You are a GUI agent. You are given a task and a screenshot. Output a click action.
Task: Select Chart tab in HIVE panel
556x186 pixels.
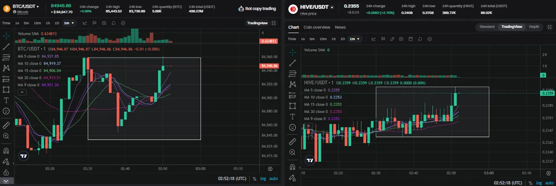pos(294,27)
